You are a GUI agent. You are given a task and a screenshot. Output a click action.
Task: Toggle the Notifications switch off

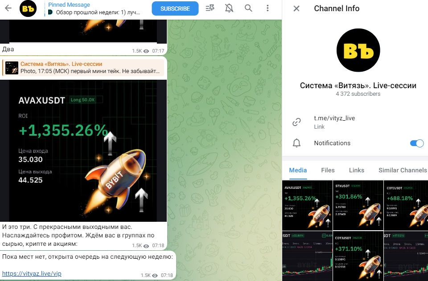click(x=416, y=143)
